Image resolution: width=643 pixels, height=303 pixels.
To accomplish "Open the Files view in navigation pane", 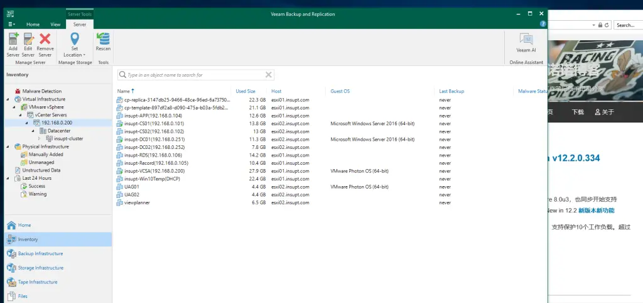I will pyautogui.click(x=23, y=296).
